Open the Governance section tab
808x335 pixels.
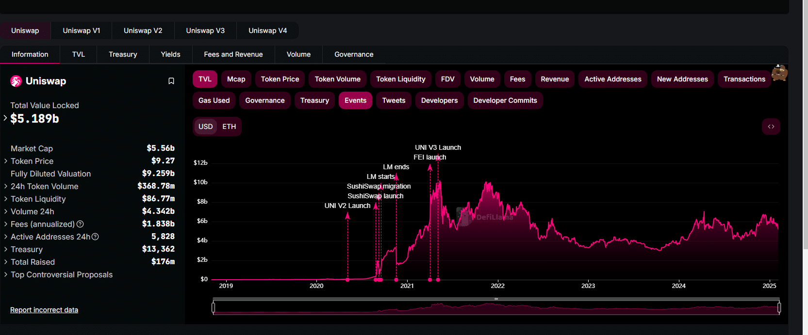[x=354, y=54]
